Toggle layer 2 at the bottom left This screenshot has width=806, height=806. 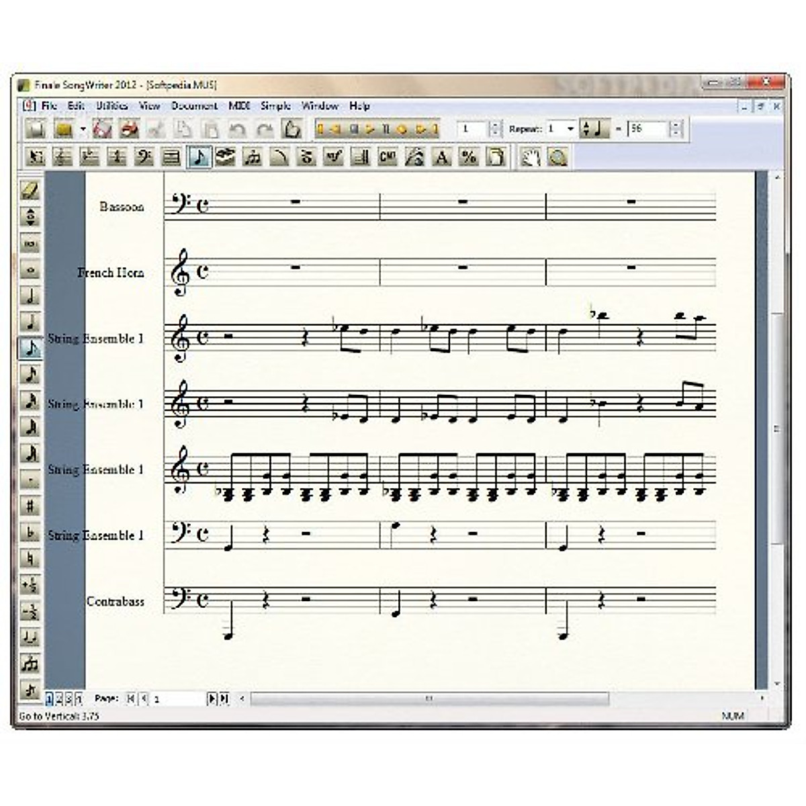click(57, 699)
